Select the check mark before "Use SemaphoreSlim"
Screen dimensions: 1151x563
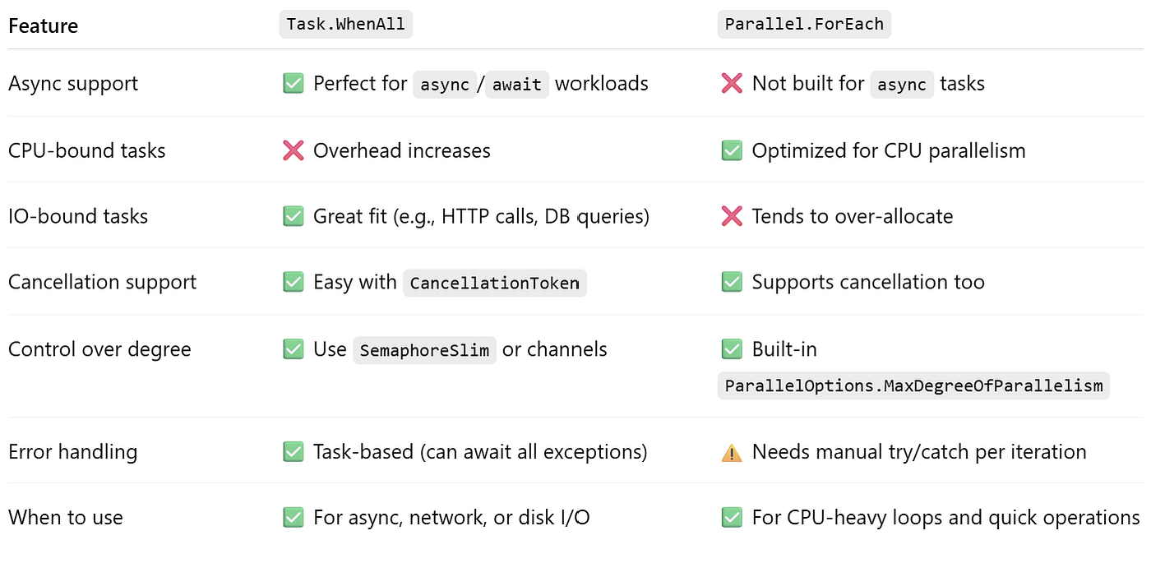click(293, 349)
